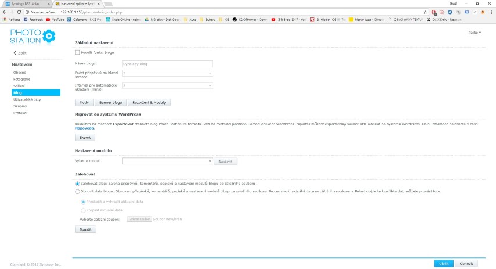Open the Počet příspěvků na hlavní stránce dropdown
The image size is (496, 269).
point(167,73)
